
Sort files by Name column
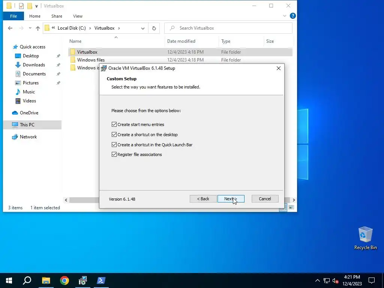[75, 41]
